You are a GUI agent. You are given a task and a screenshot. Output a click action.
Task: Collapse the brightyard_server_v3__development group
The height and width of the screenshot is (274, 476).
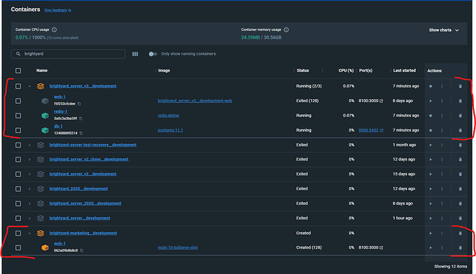pyautogui.click(x=30, y=86)
